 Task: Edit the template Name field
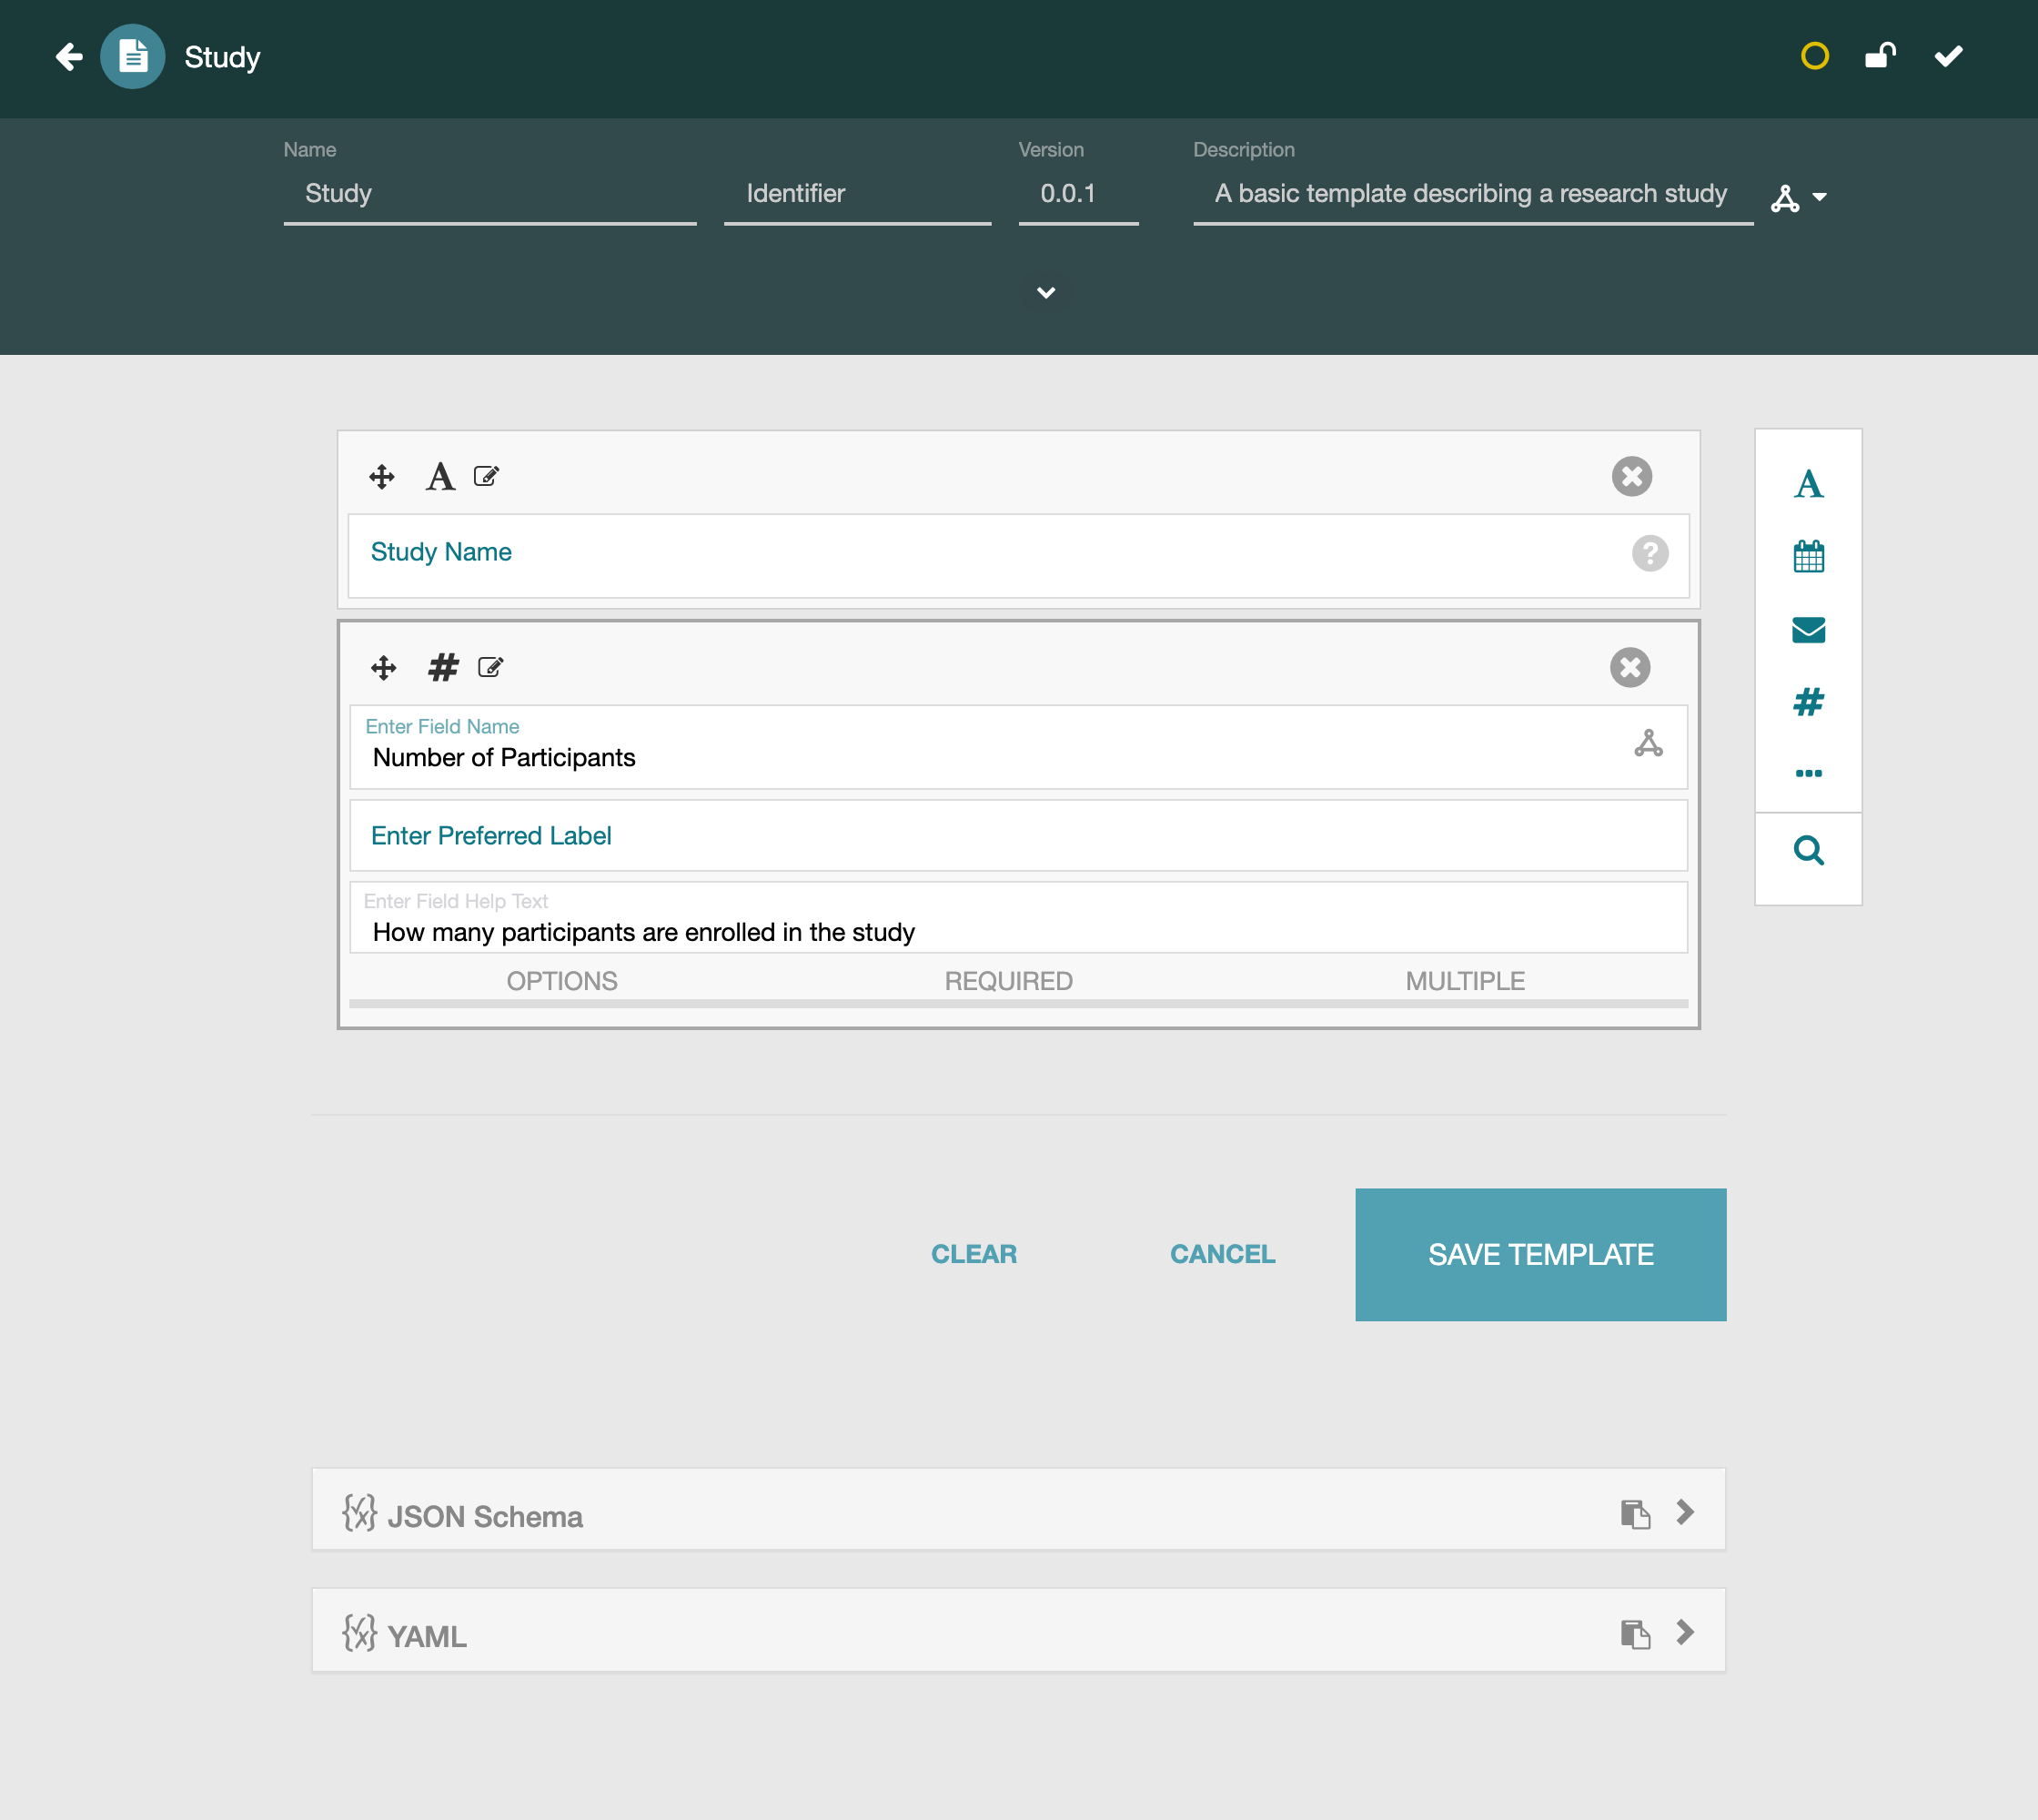click(490, 194)
